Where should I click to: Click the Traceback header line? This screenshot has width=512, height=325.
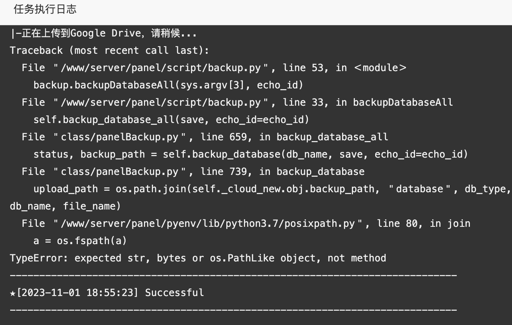(109, 50)
